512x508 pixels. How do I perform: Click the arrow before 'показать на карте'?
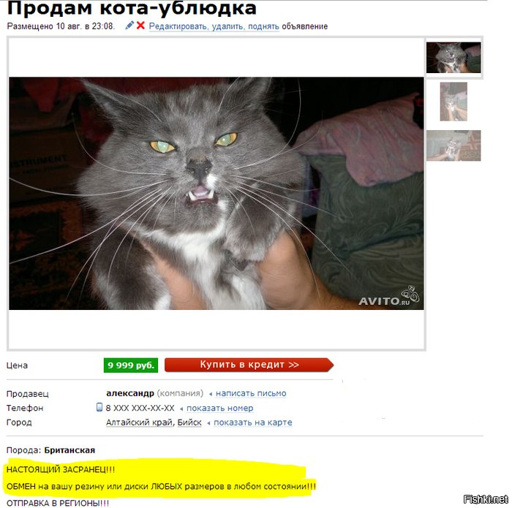(x=208, y=423)
